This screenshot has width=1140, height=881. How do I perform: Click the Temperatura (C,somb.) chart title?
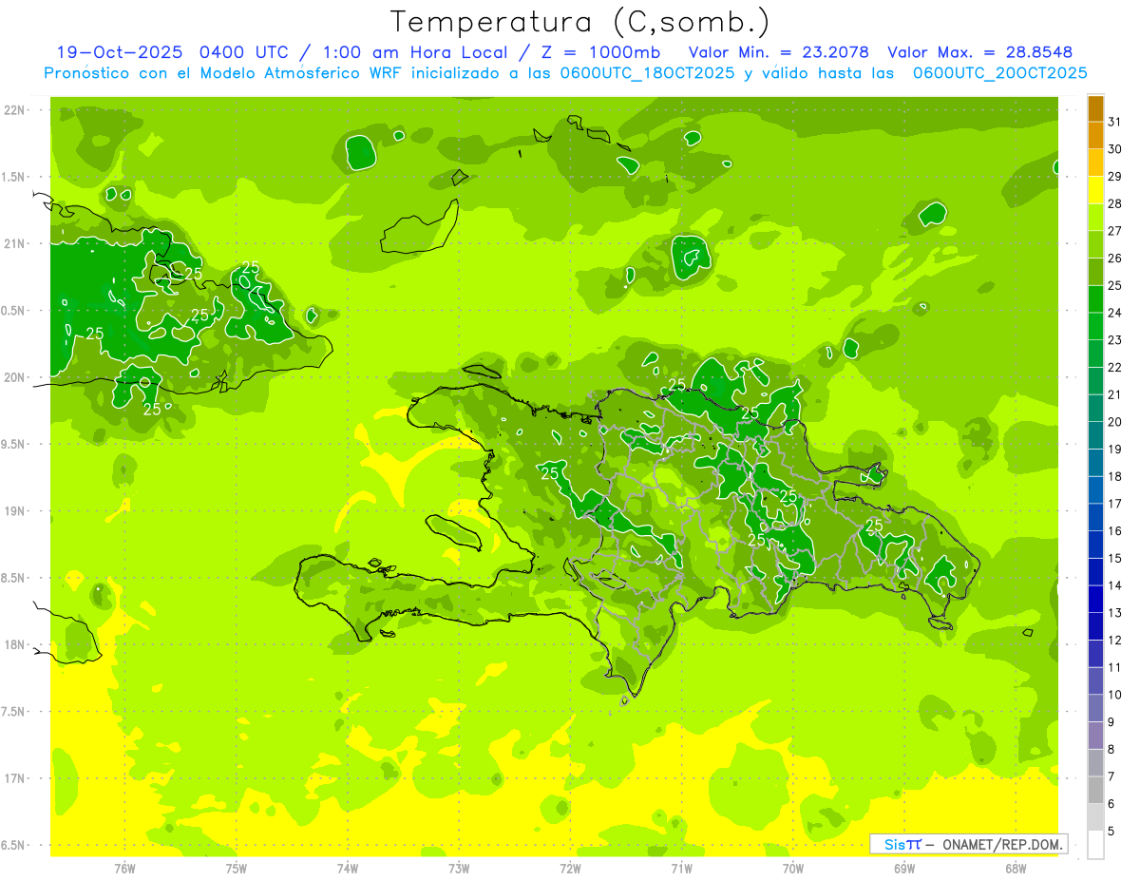click(x=580, y=21)
